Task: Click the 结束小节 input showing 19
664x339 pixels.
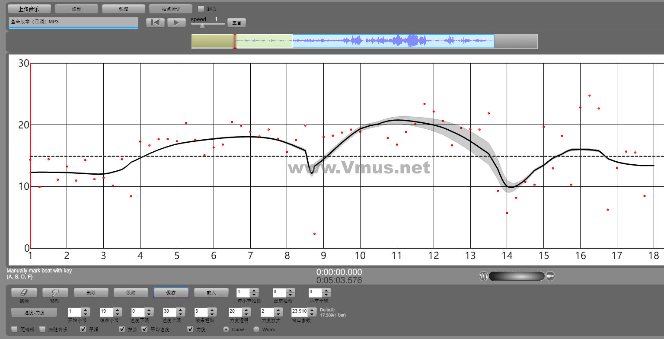Action: (x=106, y=312)
